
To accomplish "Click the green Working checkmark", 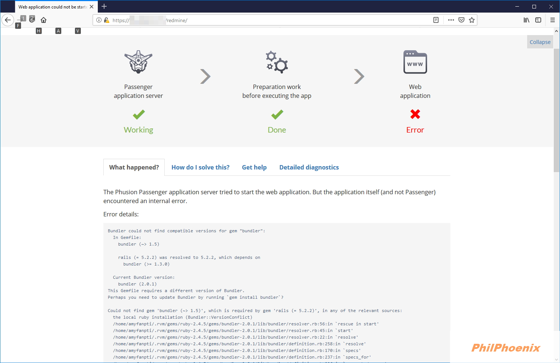I will pos(139,114).
